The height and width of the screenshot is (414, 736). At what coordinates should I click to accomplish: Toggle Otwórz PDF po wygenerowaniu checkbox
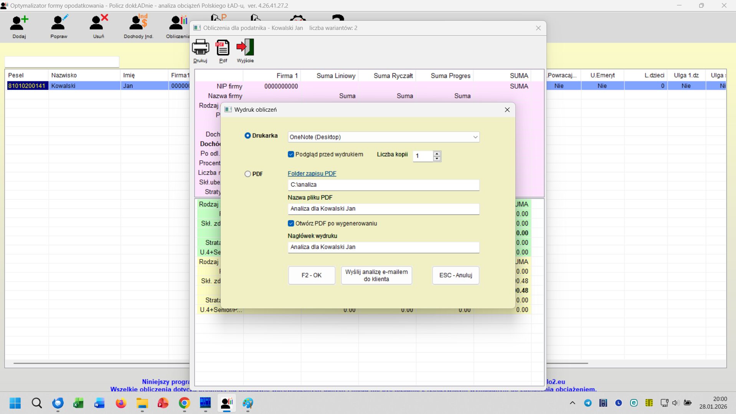click(x=291, y=223)
